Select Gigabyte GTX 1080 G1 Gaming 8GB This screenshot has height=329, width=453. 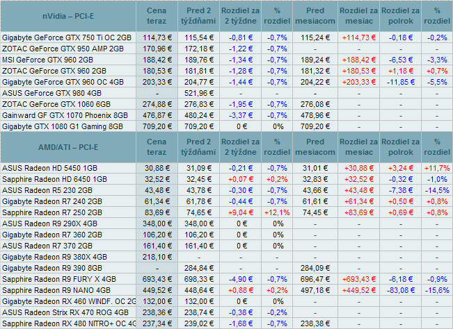click(x=63, y=126)
